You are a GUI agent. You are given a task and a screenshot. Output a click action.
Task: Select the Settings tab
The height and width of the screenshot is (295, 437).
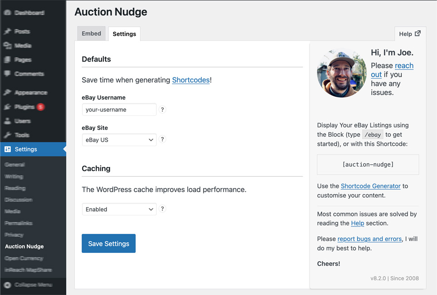coord(124,34)
